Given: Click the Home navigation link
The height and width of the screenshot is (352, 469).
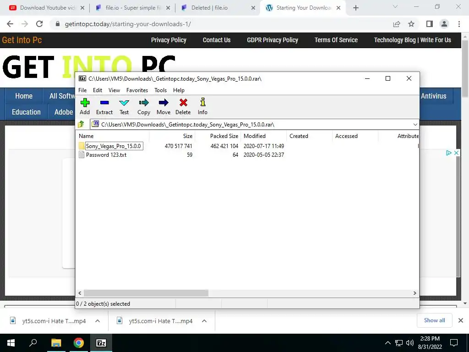Looking at the screenshot, I should 24,96.
